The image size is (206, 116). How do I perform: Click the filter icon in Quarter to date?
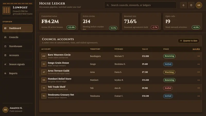coord(181,41)
